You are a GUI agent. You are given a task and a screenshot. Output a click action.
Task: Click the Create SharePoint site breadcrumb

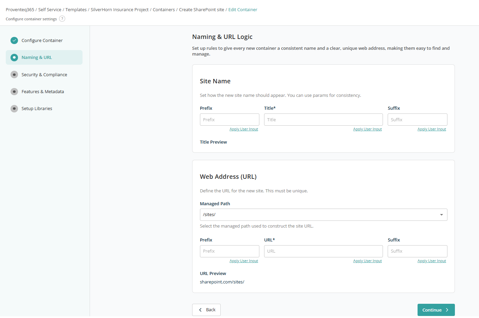(202, 9)
